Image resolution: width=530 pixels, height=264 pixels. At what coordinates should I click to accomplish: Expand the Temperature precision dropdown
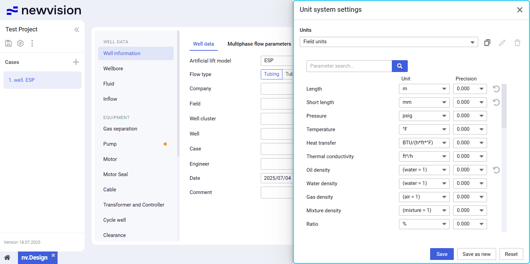(470, 129)
